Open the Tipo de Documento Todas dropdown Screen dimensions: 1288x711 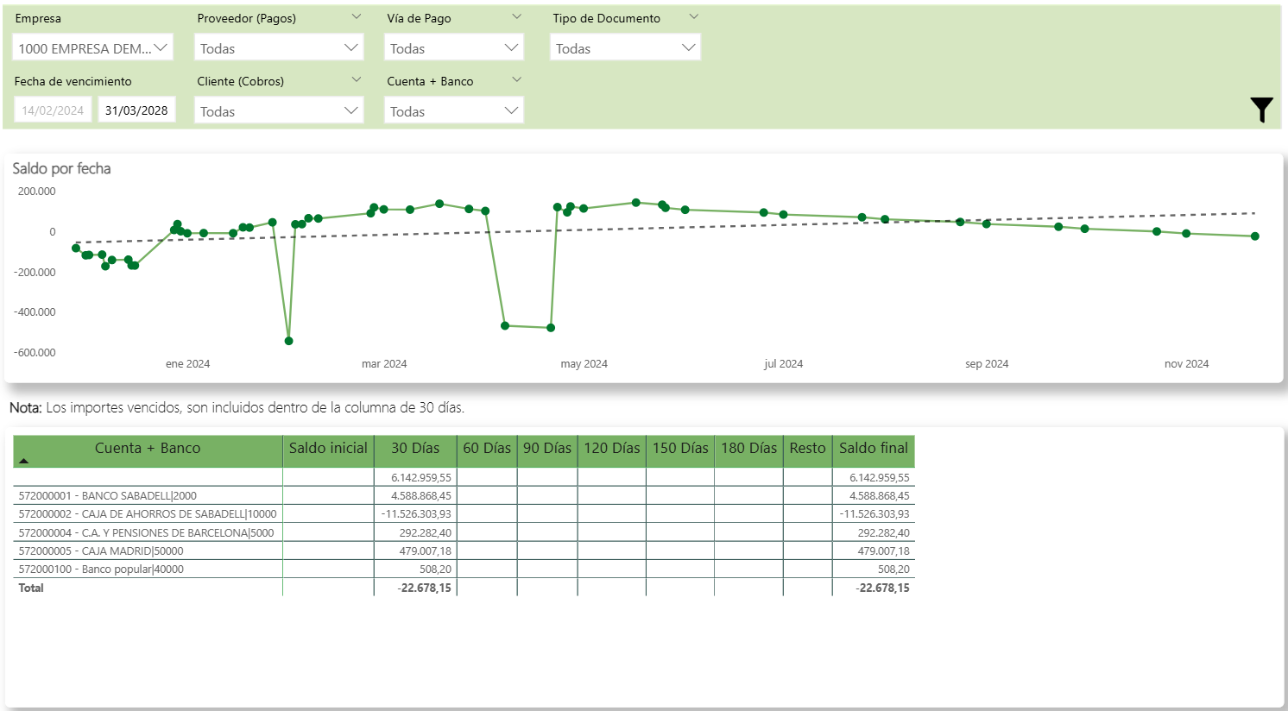point(625,48)
